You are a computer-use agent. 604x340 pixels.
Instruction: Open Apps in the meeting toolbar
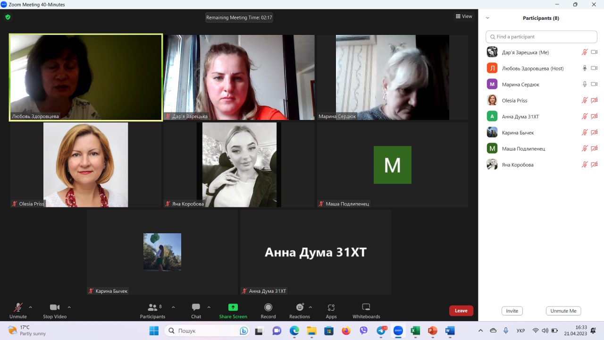point(331,311)
